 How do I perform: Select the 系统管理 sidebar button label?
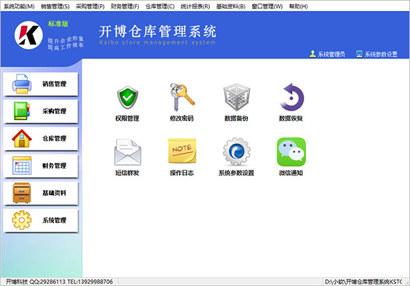click(55, 220)
